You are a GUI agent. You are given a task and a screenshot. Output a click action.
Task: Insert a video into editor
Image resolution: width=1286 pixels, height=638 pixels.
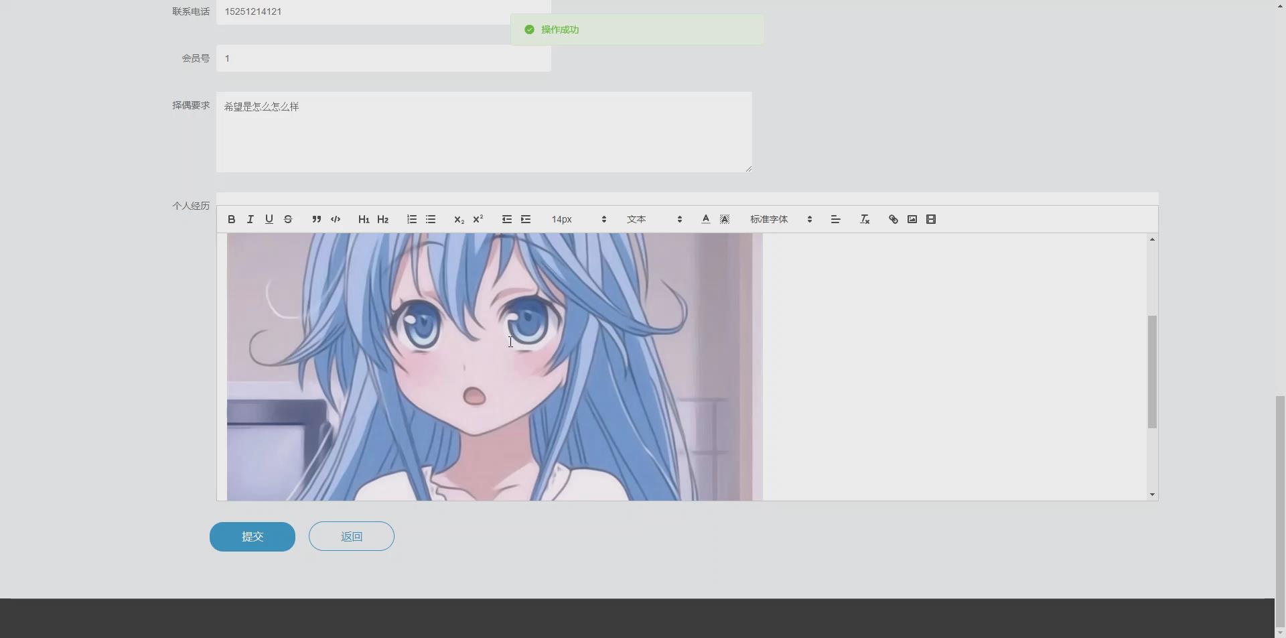click(930, 219)
